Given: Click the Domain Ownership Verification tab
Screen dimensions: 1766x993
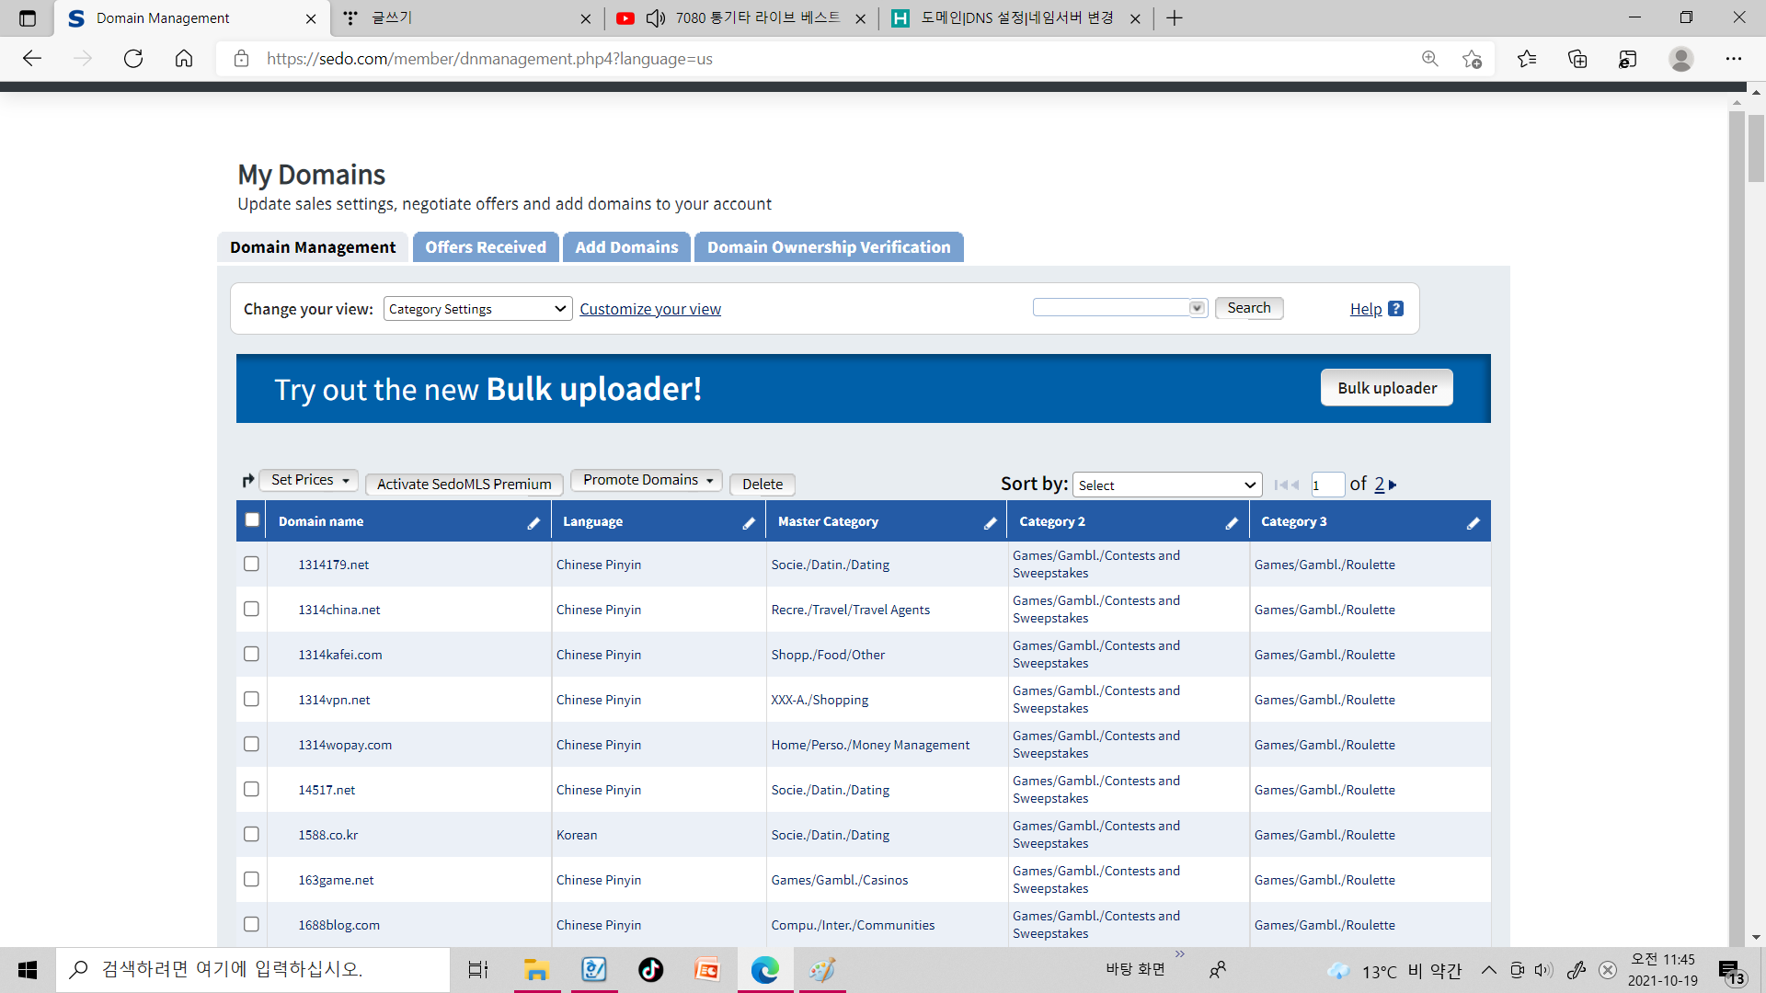Looking at the screenshot, I should pos(829,246).
